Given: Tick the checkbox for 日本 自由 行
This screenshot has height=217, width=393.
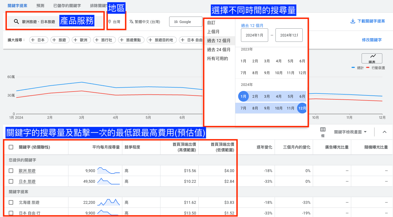Looking at the screenshot, I should (x=11, y=213).
